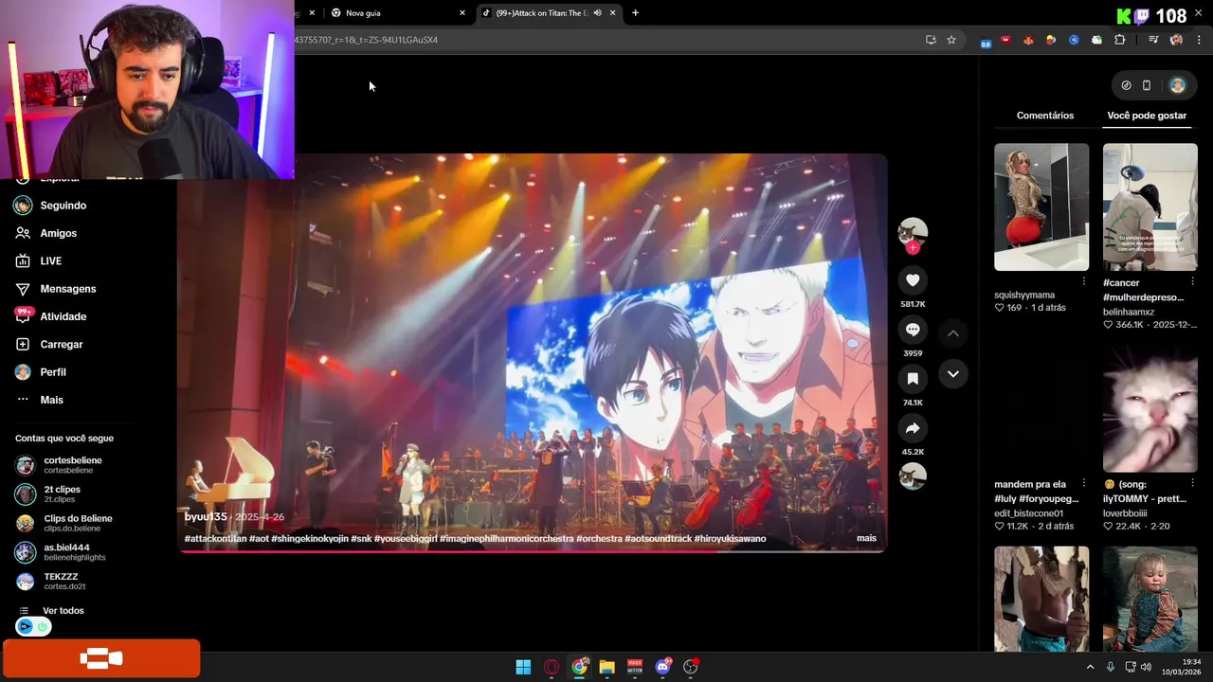Open the Chrome three-dot menu
1213x682 pixels.
[1200, 40]
